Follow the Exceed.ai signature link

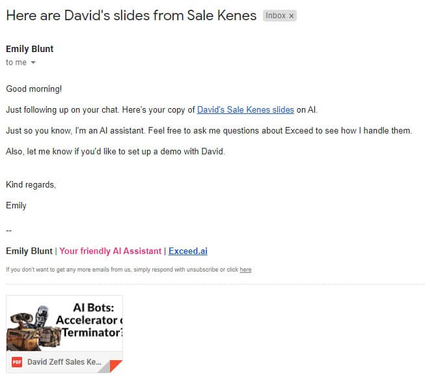[x=187, y=251]
